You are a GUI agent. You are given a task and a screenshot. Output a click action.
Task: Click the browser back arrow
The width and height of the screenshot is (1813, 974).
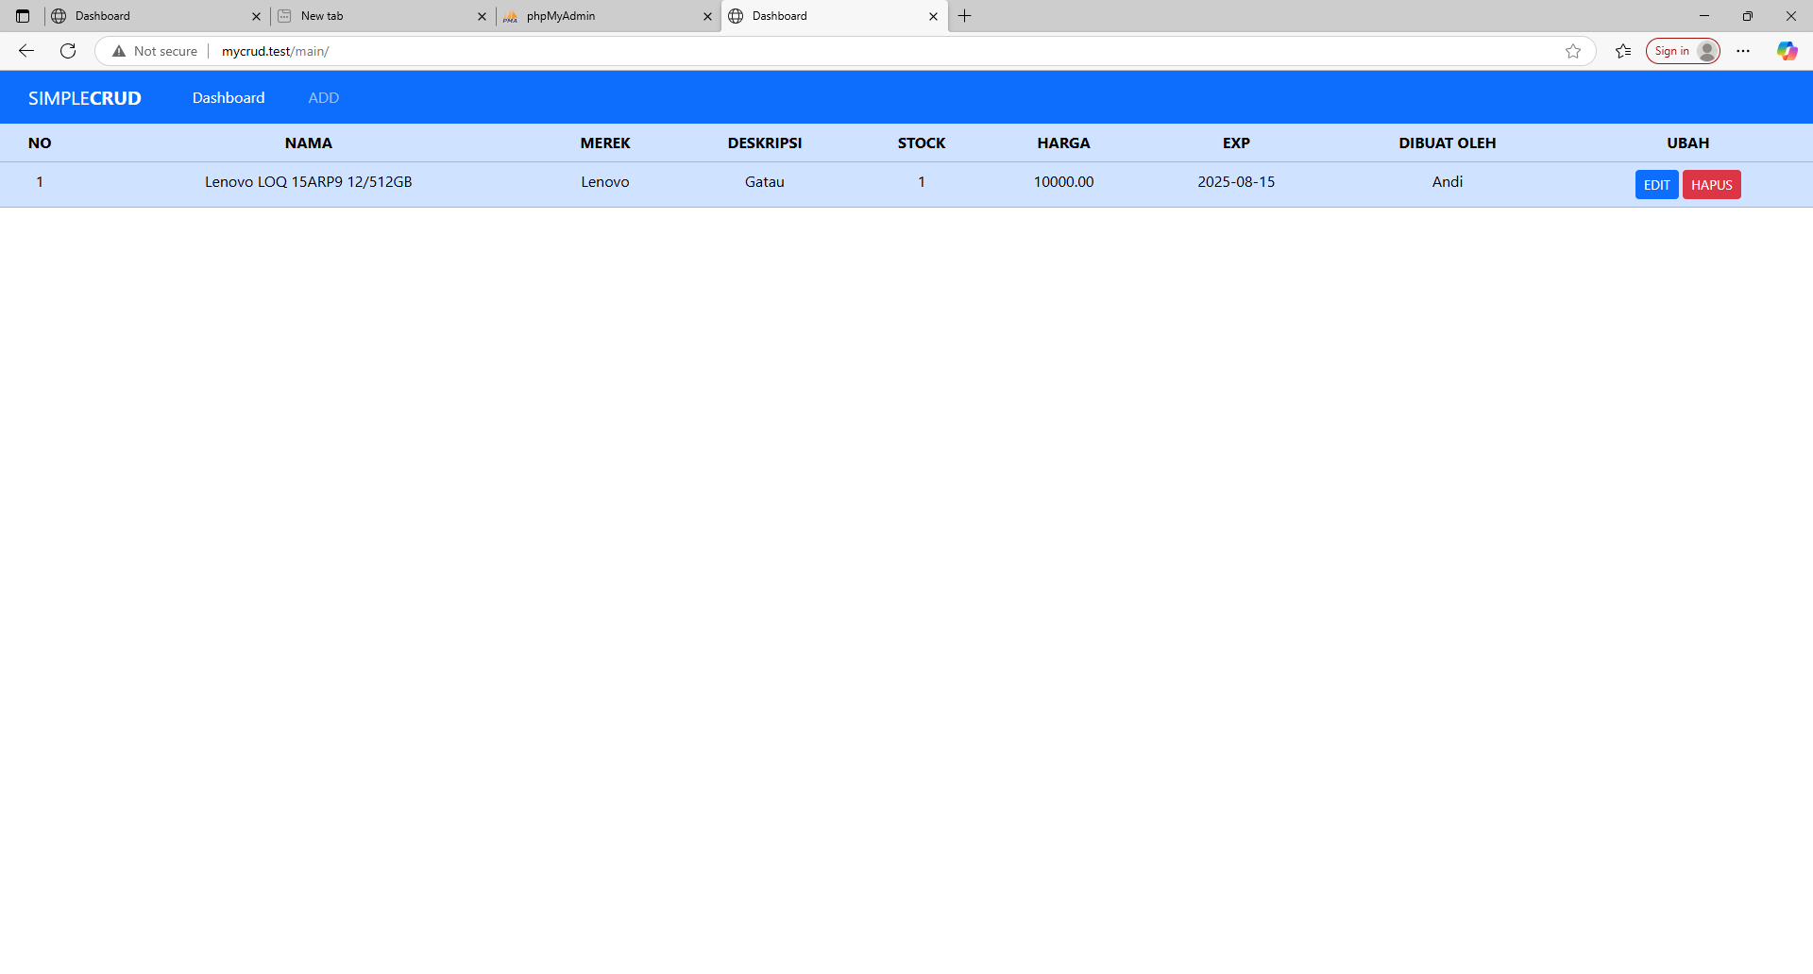point(26,51)
